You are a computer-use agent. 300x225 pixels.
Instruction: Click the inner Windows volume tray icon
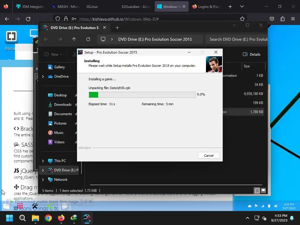[275, 206]
